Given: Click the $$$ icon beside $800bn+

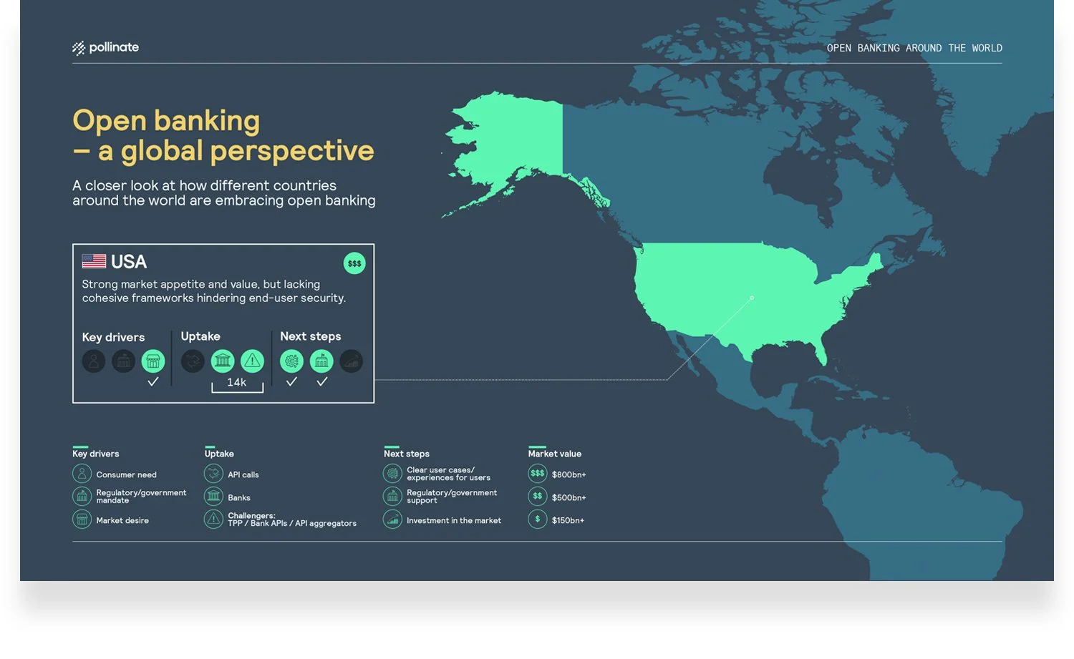Looking at the screenshot, I should coord(538,474).
